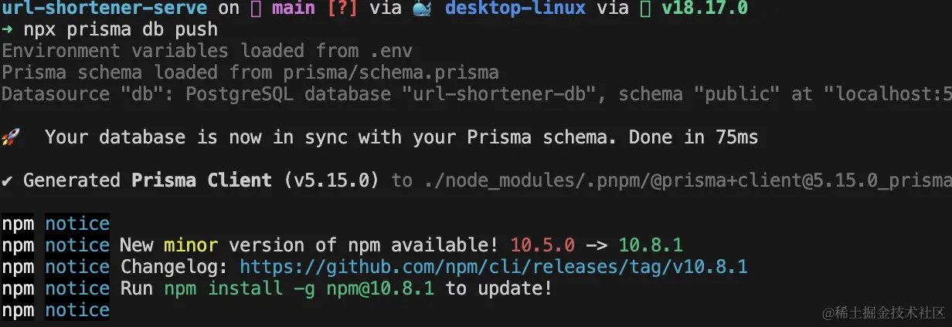Click the [?] git status indicator
Viewport: 952px width, 327px height.
[342, 8]
